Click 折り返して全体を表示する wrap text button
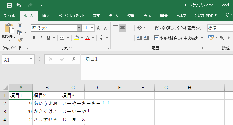The height and width of the screenshot is (125, 233). pos(178,28)
